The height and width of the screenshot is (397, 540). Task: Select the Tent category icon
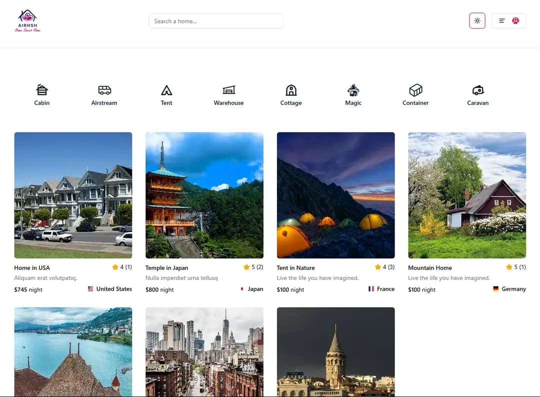coord(166,90)
